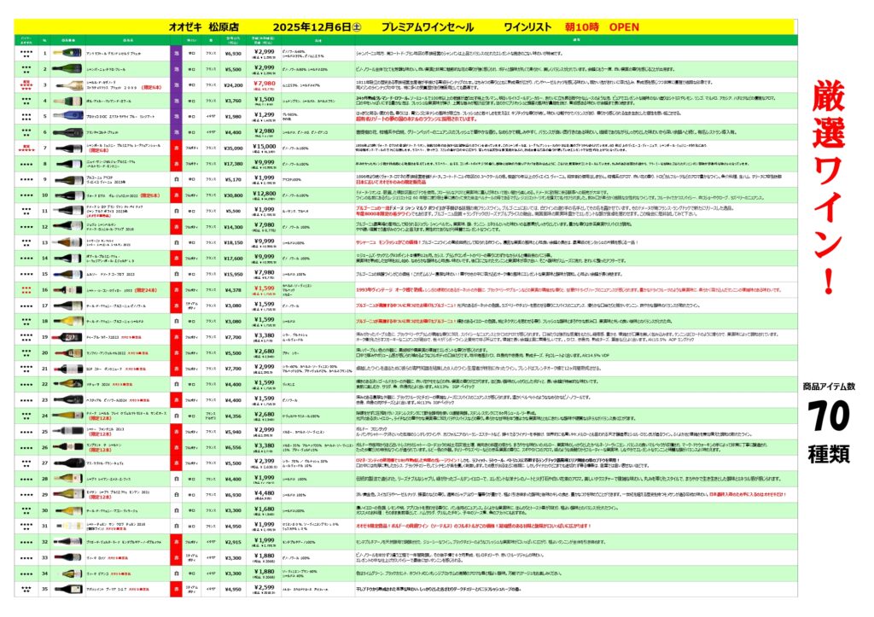Select the ¥15,000 sale price in row 7
Image resolution: width=874 pixels, height=617 pixels.
(264, 147)
